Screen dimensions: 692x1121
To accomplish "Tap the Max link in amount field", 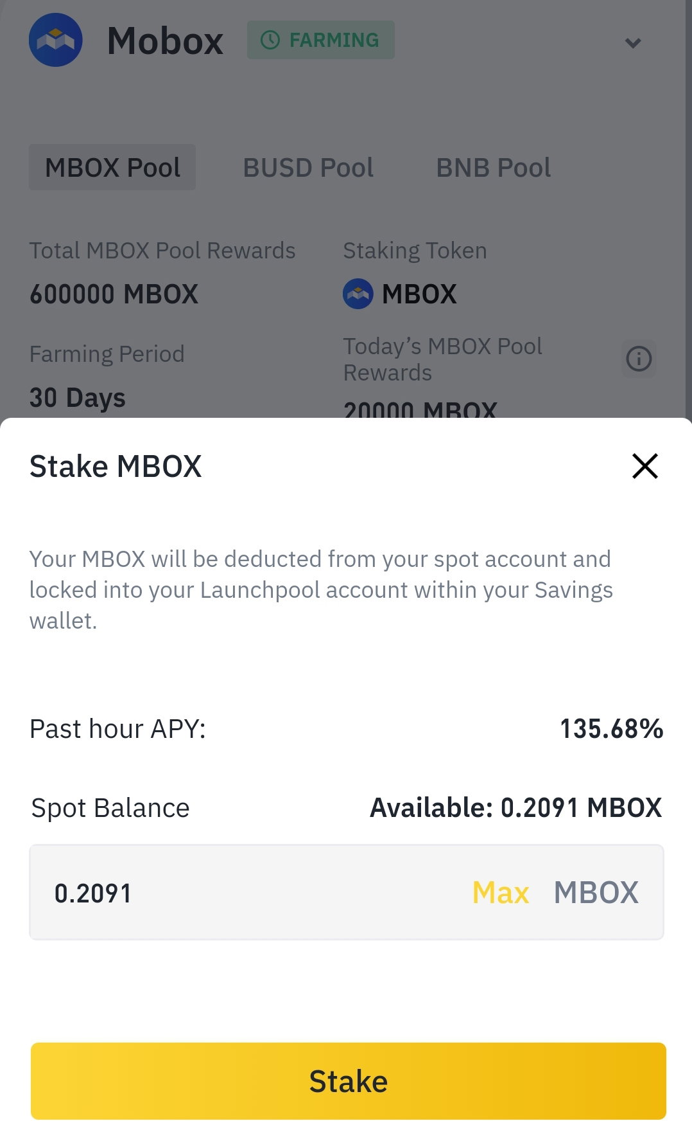I will 501,893.
